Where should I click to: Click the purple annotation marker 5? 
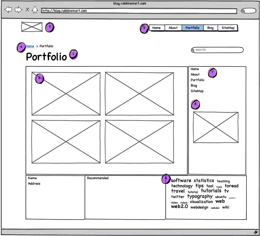144,28
